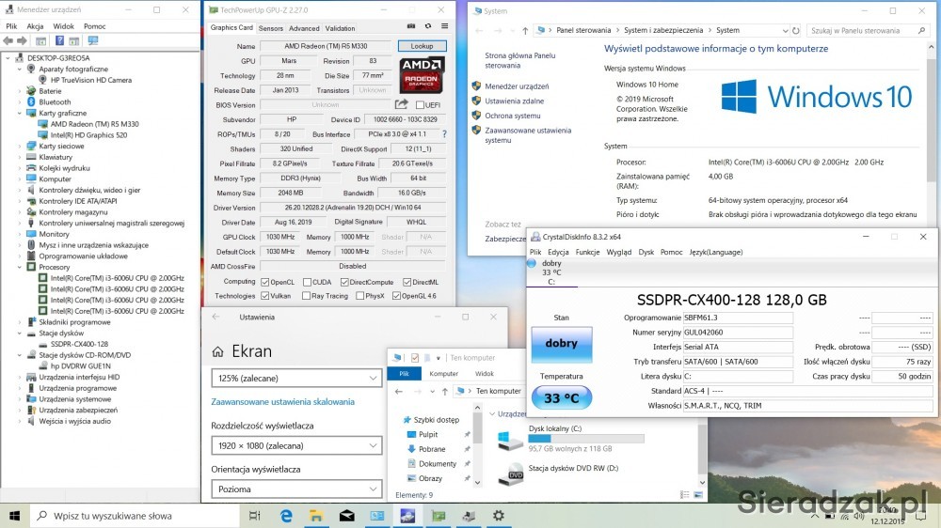Click the up arrow in System window navigation

click(525, 31)
